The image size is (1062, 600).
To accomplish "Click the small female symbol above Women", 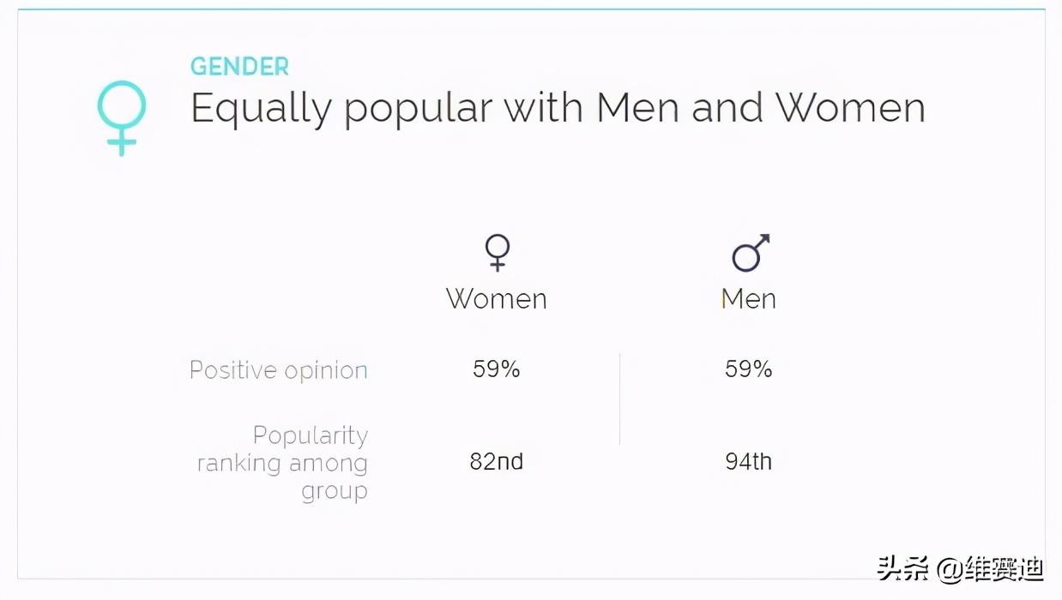I will pyautogui.click(x=497, y=253).
